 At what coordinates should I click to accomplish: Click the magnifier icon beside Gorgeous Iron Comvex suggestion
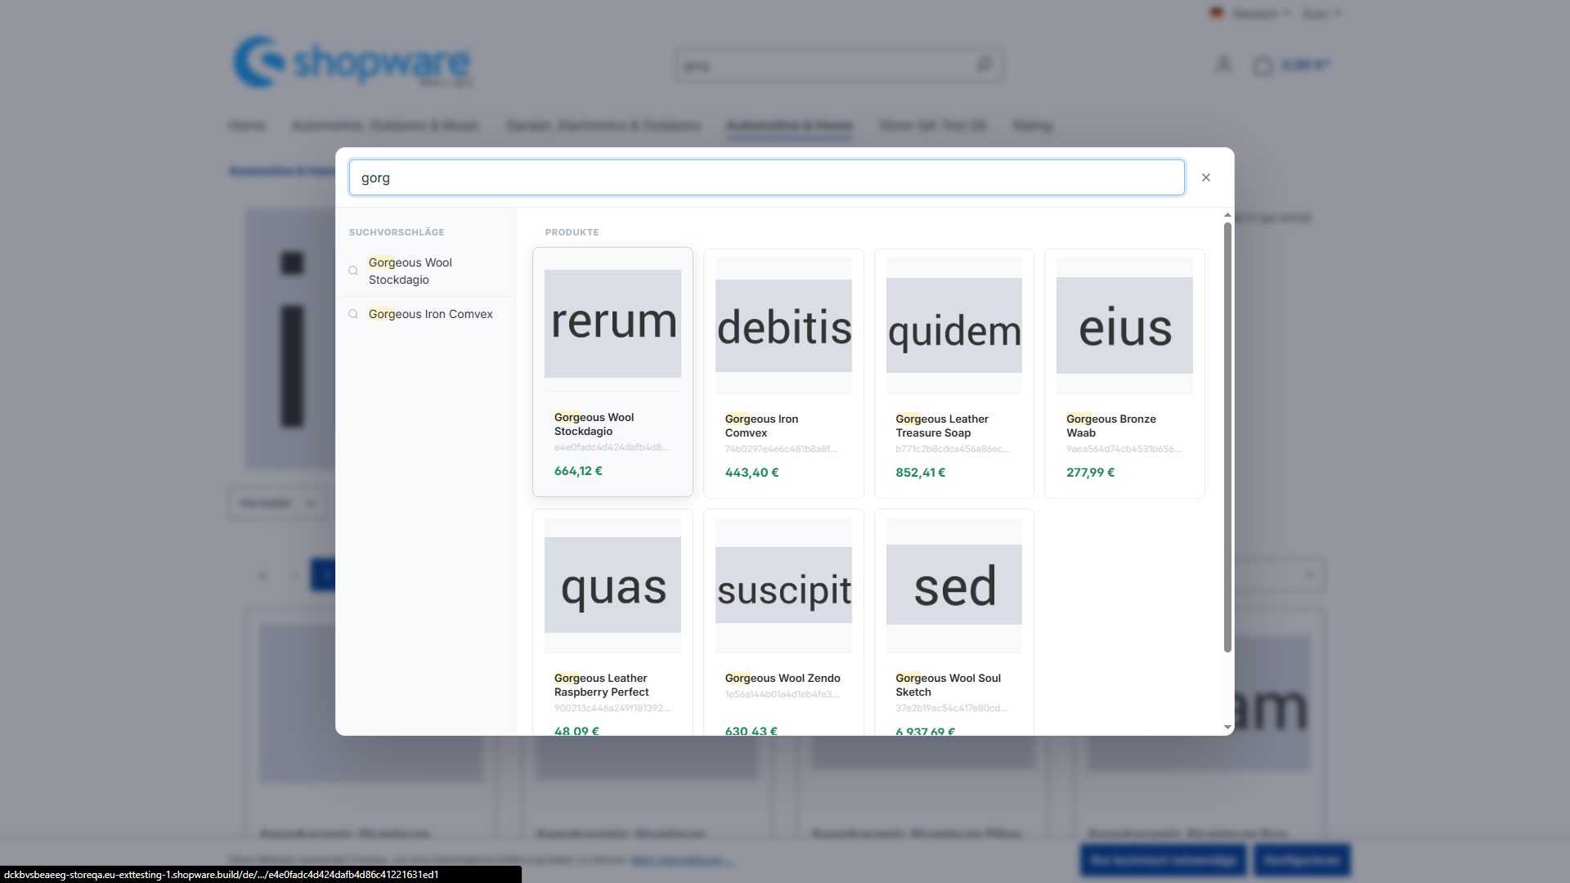pyautogui.click(x=353, y=314)
